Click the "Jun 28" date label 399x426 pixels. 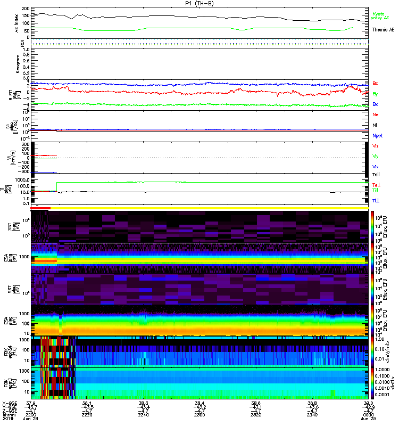pos(30,419)
